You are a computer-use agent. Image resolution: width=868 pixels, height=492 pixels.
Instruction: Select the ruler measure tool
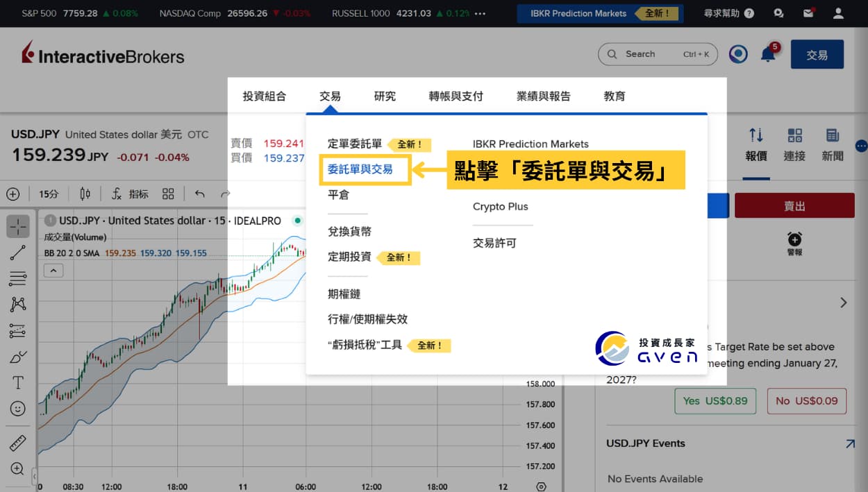(18, 443)
